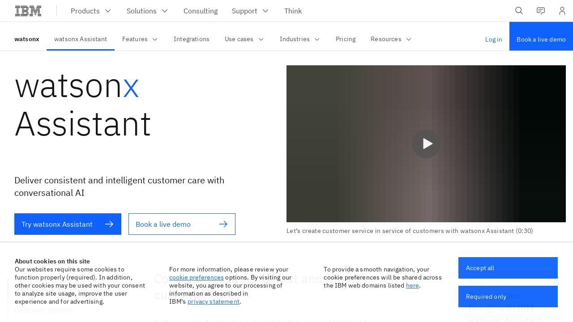Open the search icon in header
The width and height of the screenshot is (573, 322).
point(519,11)
